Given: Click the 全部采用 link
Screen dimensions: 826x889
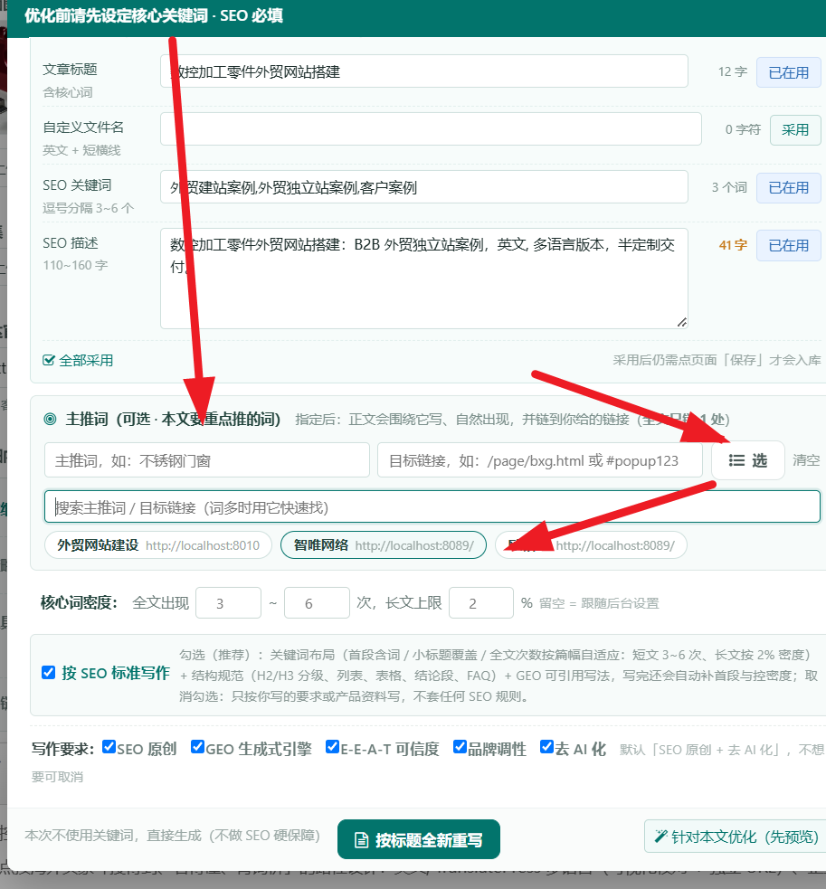Looking at the screenshot, I should coord(79,361).
